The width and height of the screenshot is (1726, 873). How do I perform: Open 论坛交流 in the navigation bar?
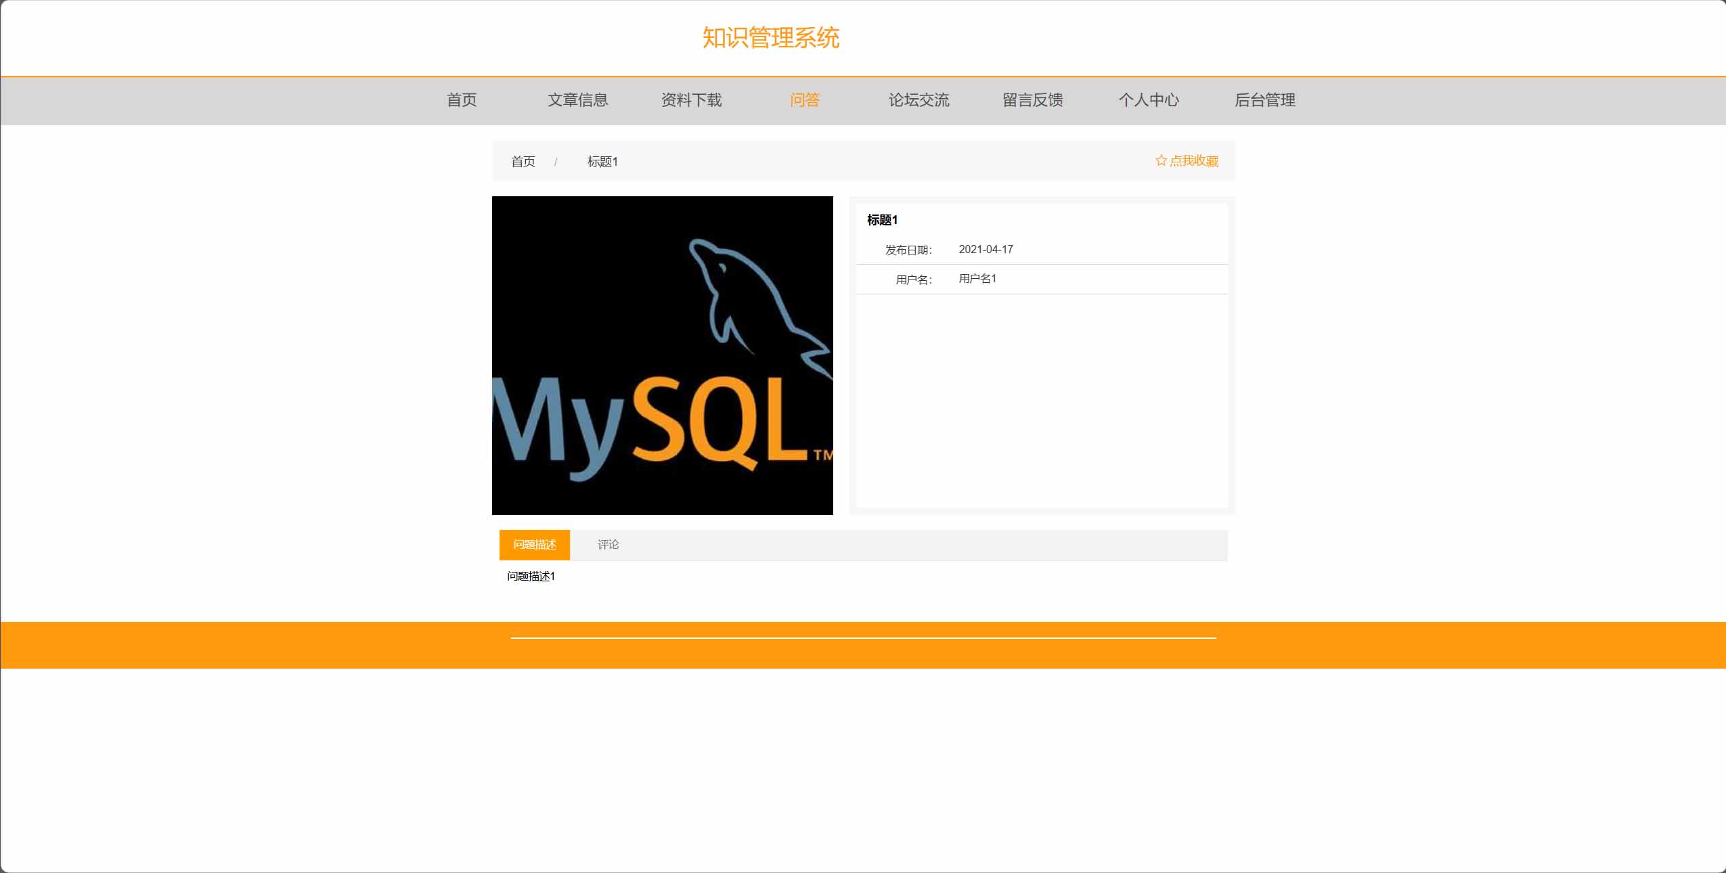click(x=919, y=100)
